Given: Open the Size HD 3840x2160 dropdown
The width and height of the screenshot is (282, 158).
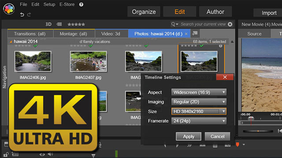Looking at the screenshot, I should point(199,111).
